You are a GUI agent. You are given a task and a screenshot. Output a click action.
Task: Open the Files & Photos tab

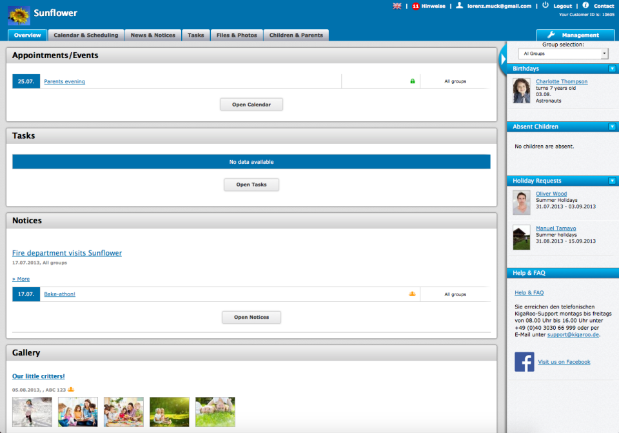point(237,35)
